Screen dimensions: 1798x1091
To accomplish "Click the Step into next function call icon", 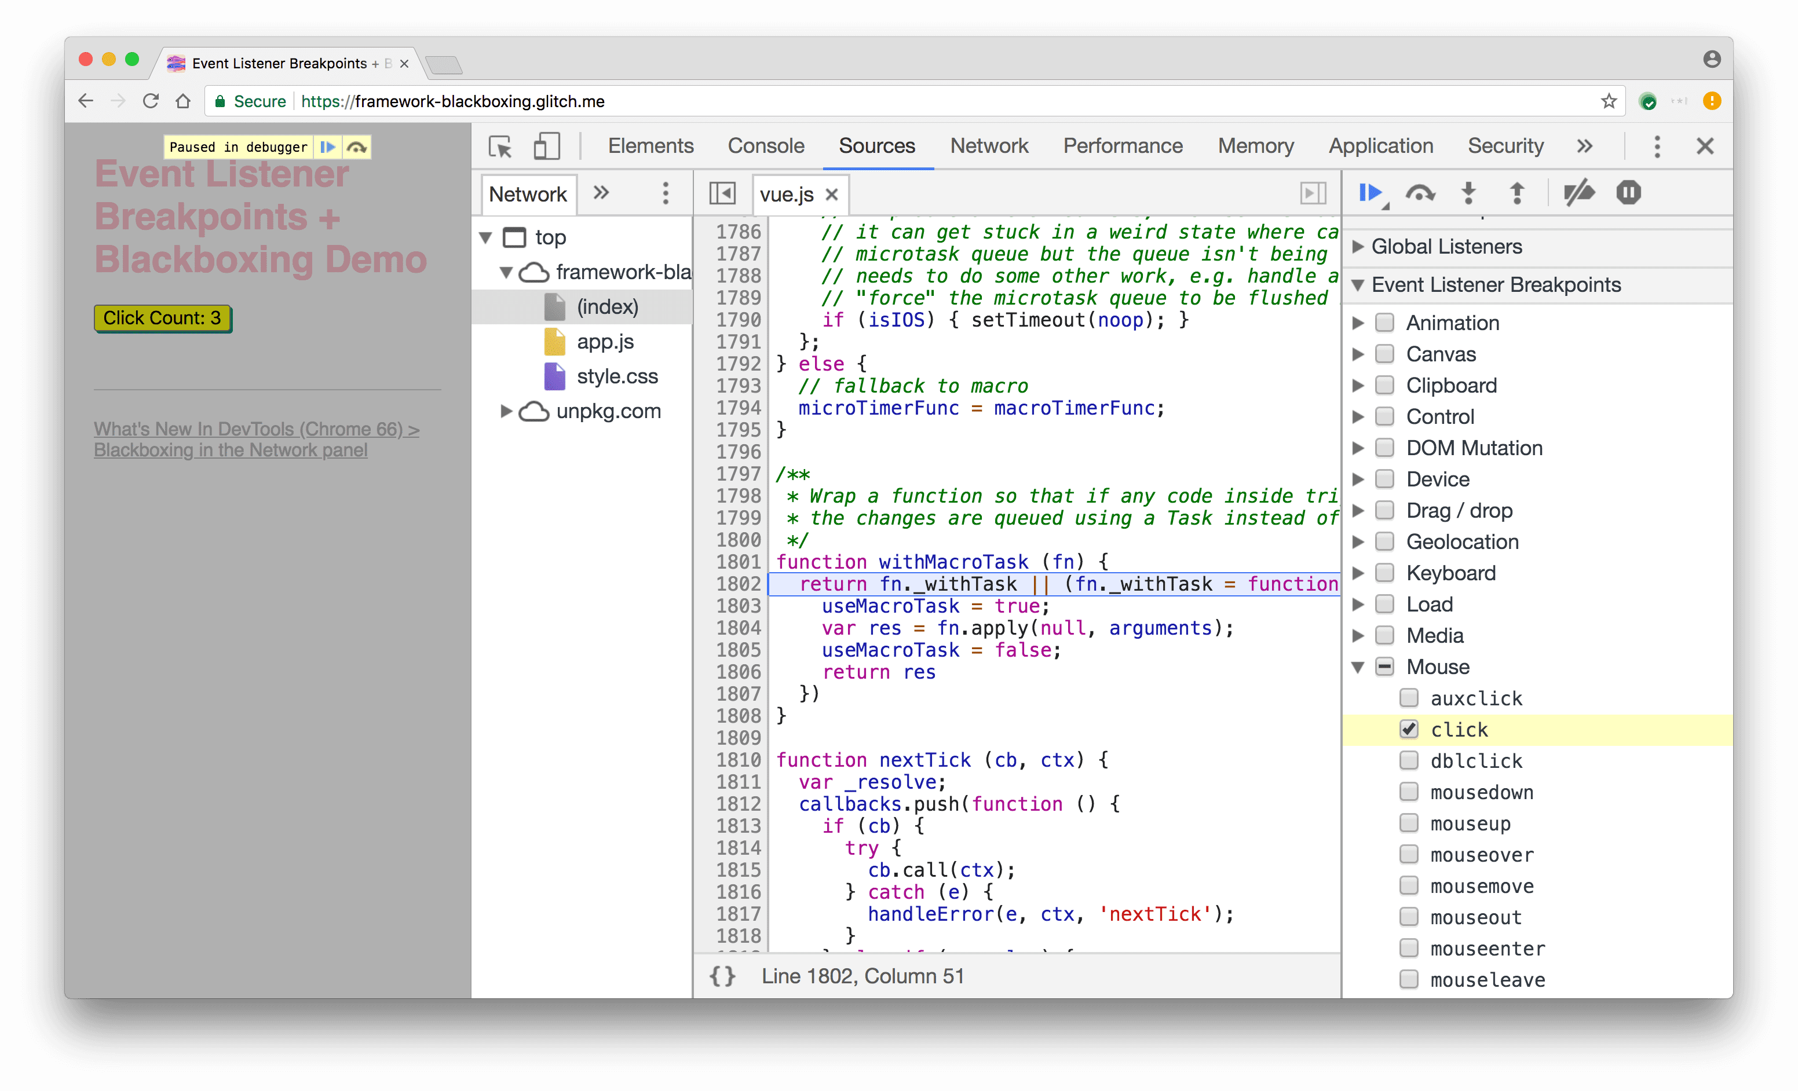I will (1468, 191).
